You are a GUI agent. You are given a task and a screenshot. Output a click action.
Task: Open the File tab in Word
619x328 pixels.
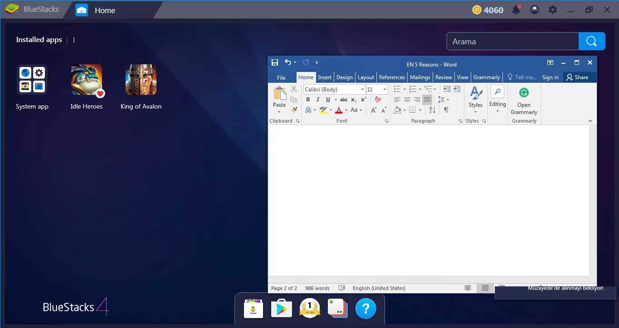(x=281, y=77)
